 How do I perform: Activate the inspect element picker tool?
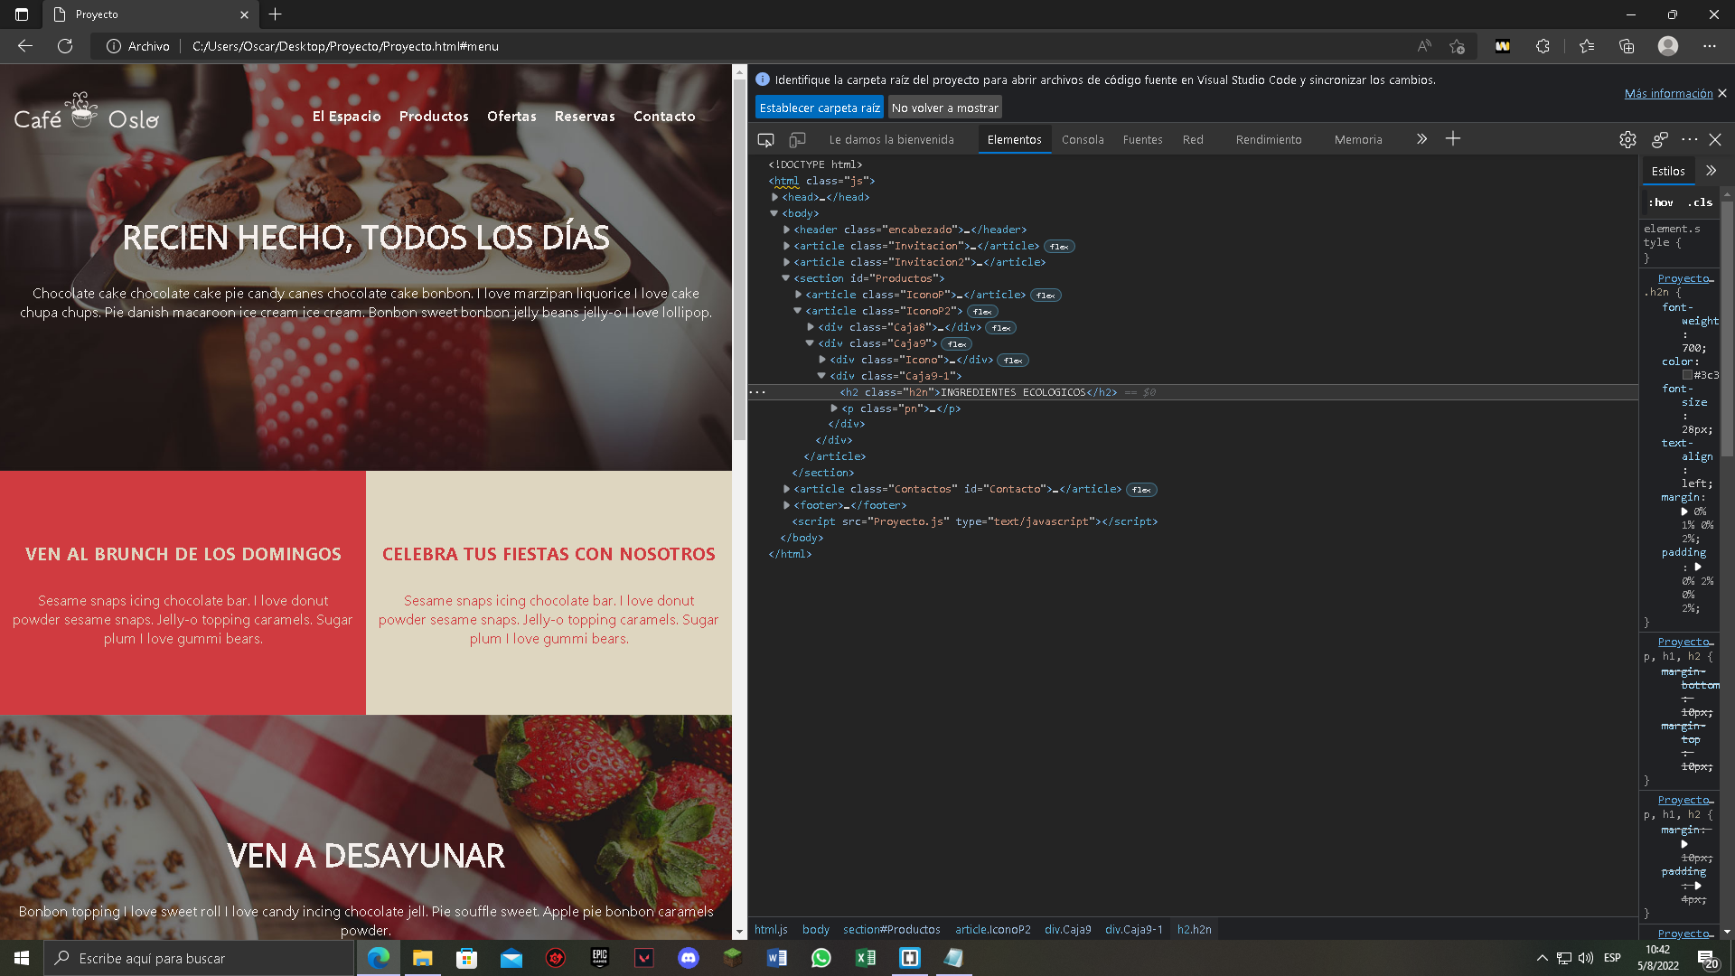[x=765, y=140]
